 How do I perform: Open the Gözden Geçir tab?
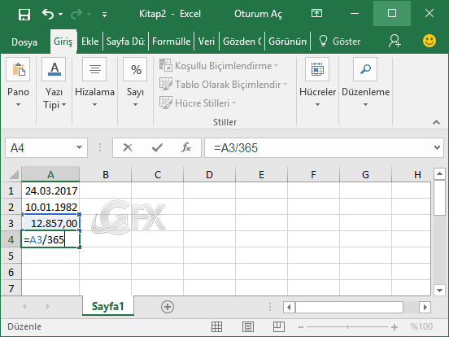242,42
